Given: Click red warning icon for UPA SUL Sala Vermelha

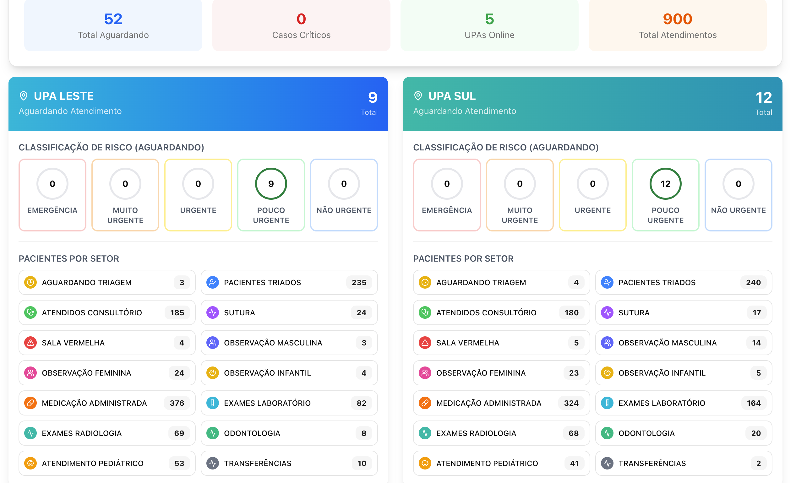Looking at the screenshot, I should [425, 343].
